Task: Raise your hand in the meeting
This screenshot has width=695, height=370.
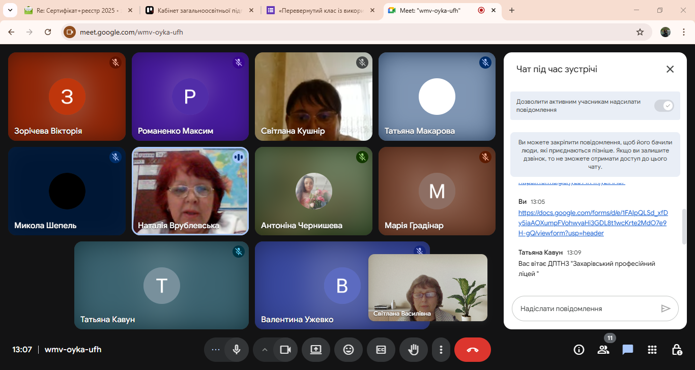Action: click(x=414, y=350)
